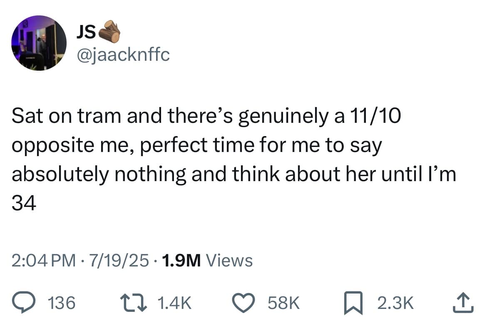The width and height of the screenshot is (482, 321).
Task: Open the JS profile picture
Action: coord(39,43)
